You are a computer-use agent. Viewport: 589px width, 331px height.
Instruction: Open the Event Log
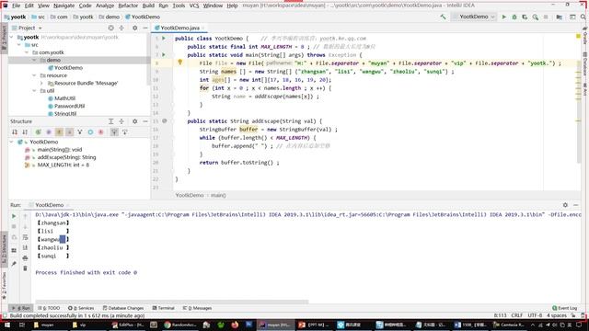(x=564, y=308)
